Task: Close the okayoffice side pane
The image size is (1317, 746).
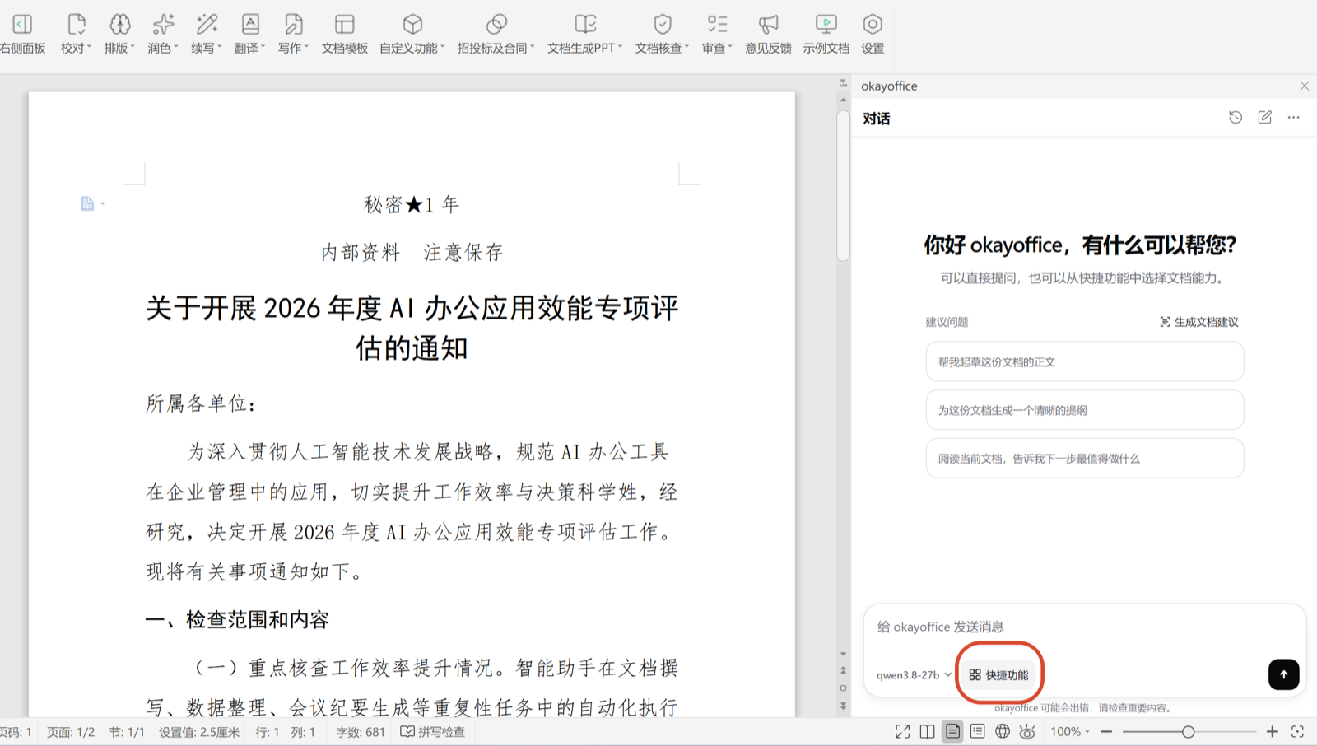Action: (x=1305, y=86)
